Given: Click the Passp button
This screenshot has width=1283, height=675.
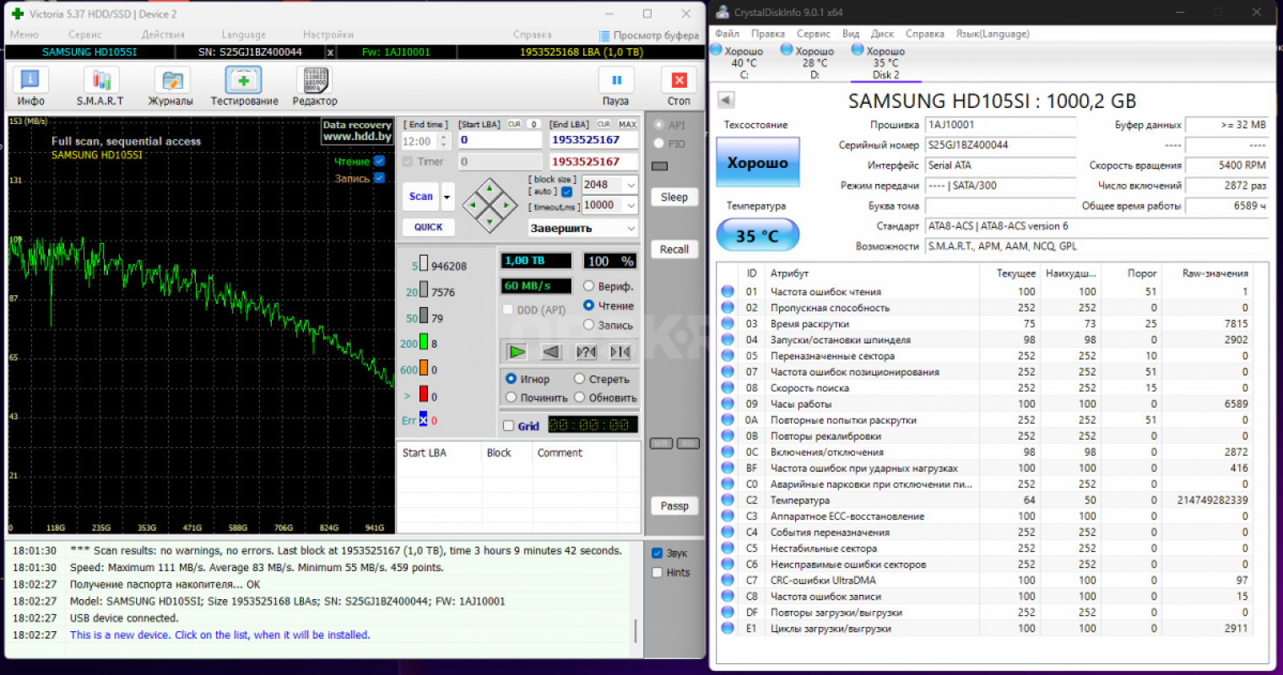Looking at the screenshot, I should pyautogui.click(x=674, y=505).
